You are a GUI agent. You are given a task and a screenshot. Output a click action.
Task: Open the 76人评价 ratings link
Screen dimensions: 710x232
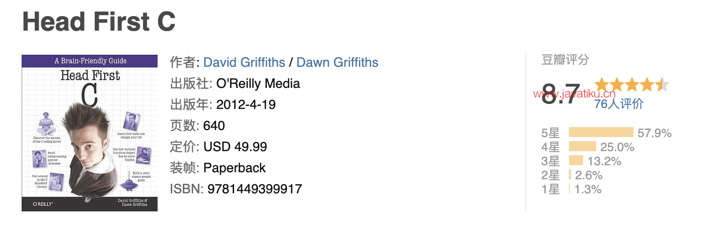(x=618, y=104)
